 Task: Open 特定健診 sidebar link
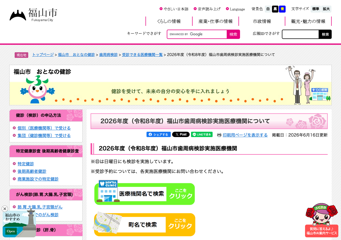26,164
